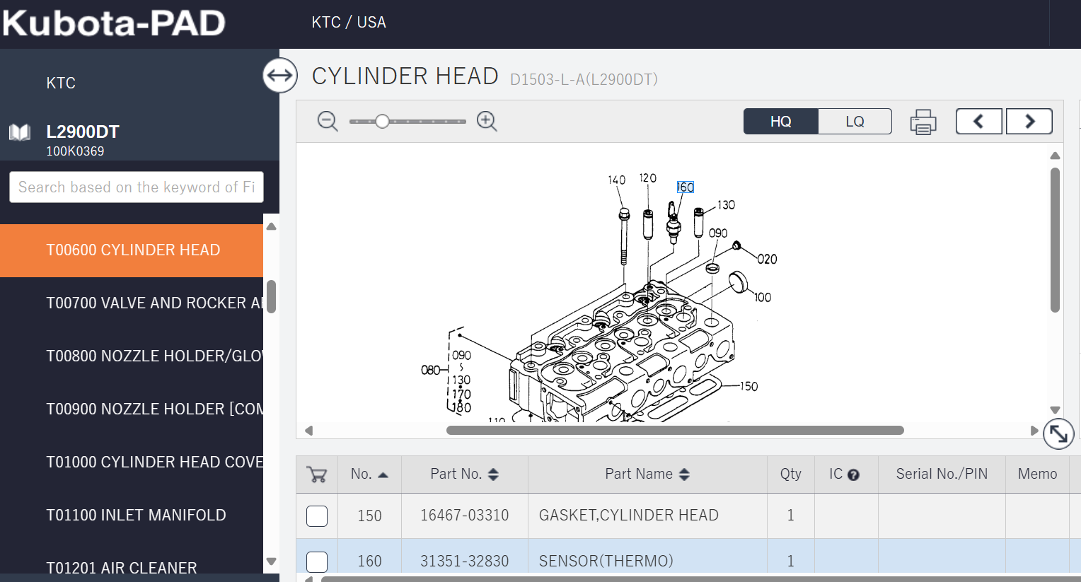The height and width of the screenshot is (582, 1081).
Task: Click diagram horizontal scroll right arrow
Action: (1034, 431)
